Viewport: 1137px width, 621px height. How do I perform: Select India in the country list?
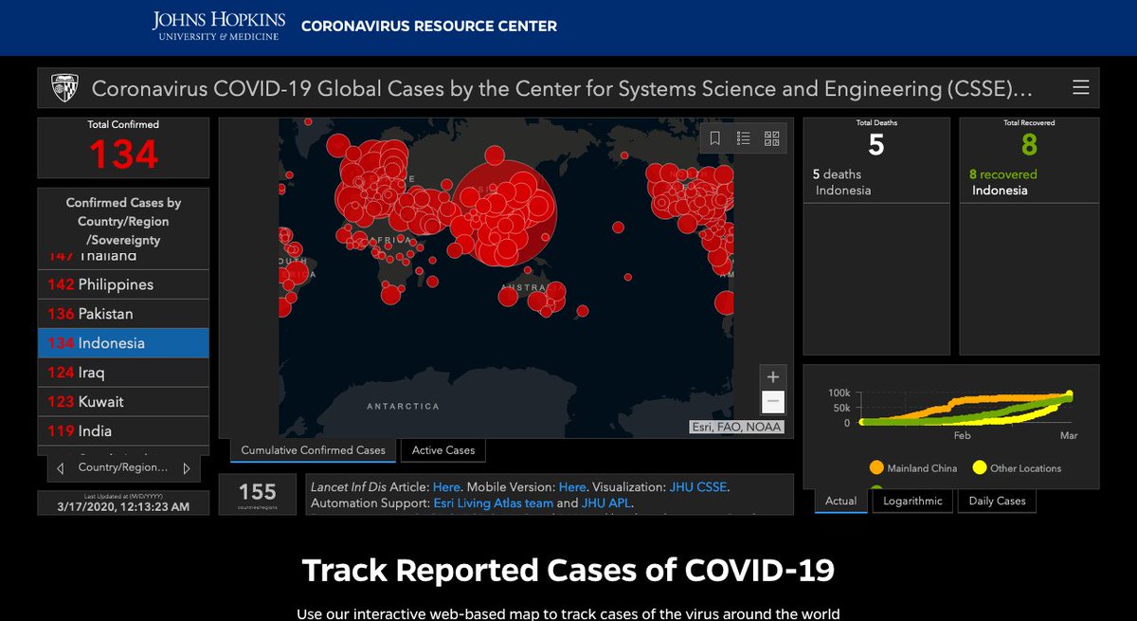123,430
